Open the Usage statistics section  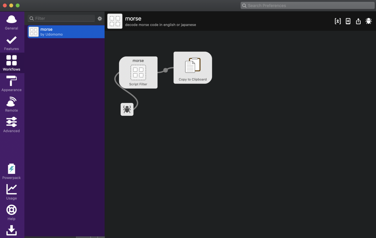click(12, 192)
